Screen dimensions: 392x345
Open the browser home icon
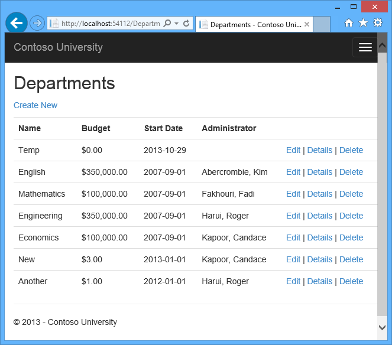(349, 23)
